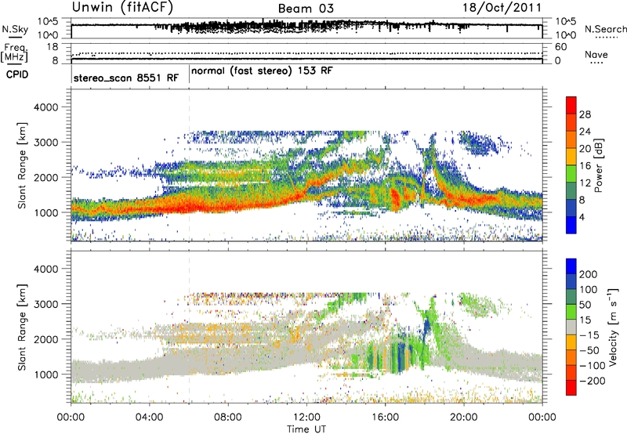Click the '4' power colorbar tick value
Viewport: 627px width, 434px height.
[x=582, y=217]
